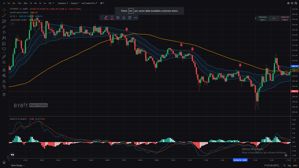Toggle stay in drawing mode

click(4, 76)
